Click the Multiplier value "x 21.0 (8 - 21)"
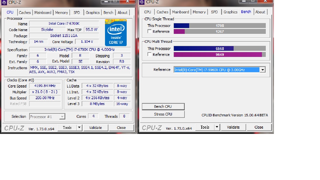 (x=45, y=92)
